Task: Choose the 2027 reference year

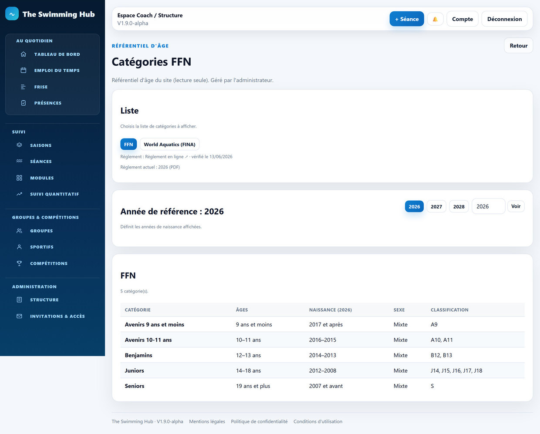Action: [436, 206]
